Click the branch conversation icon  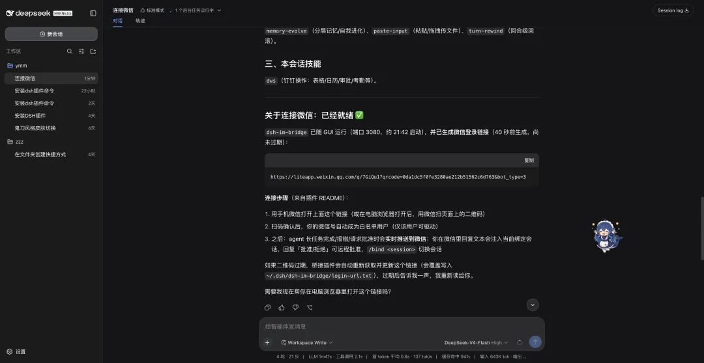(310, 308)
